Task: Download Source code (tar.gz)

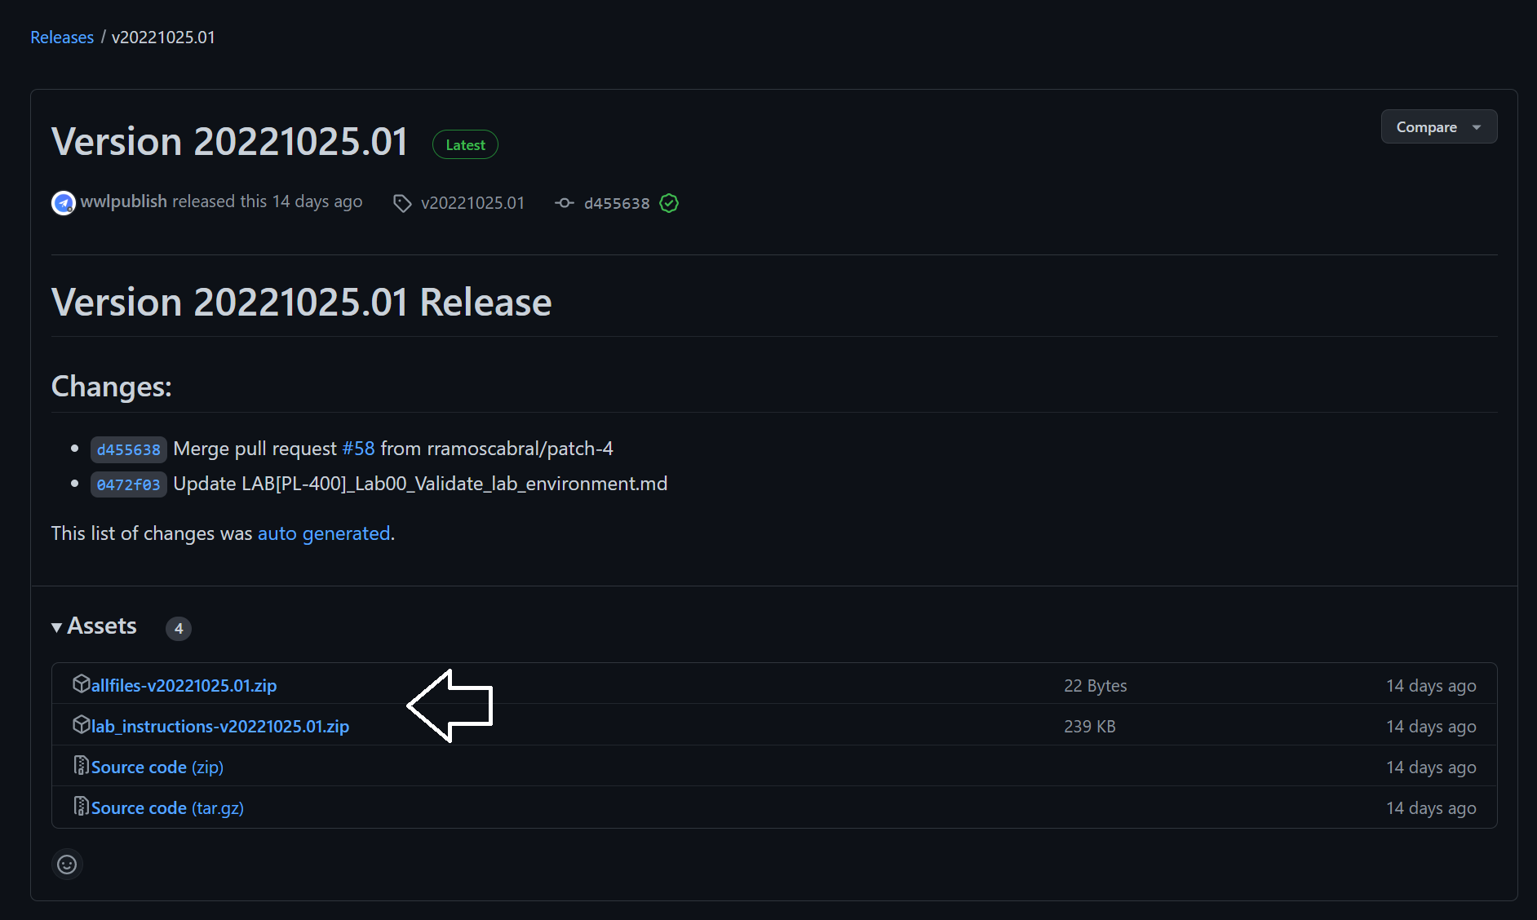Action: (166, 807)
